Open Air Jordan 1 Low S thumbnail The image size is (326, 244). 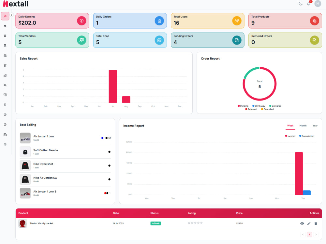[25, 193]
